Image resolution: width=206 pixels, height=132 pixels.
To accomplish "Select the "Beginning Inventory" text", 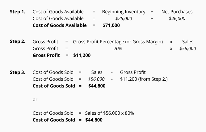I will [x=124, y=12].
